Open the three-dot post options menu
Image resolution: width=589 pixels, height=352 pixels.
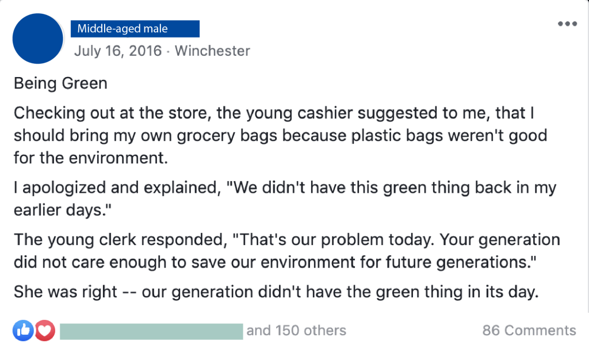click(567, 24)
